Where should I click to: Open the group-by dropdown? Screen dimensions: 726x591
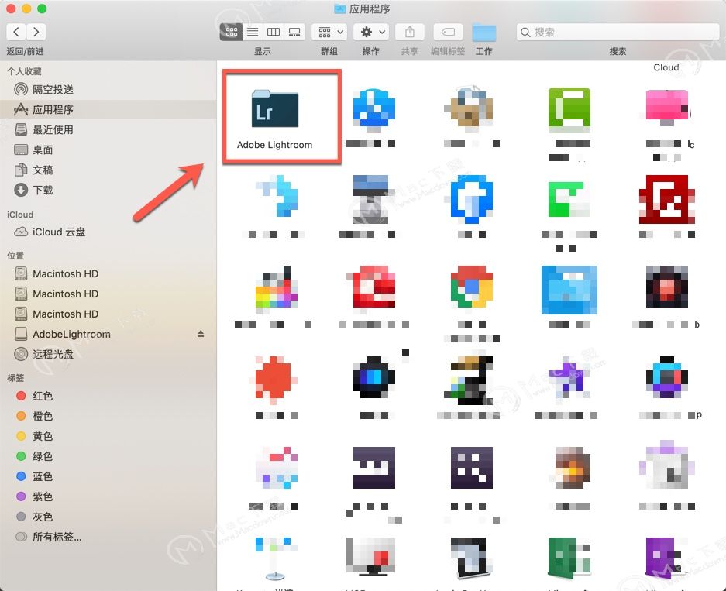[x=329, y=32]
